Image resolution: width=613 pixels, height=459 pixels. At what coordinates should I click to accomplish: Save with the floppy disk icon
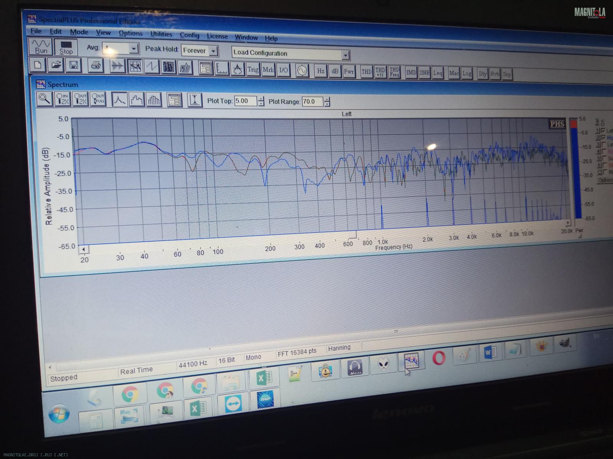74,65
